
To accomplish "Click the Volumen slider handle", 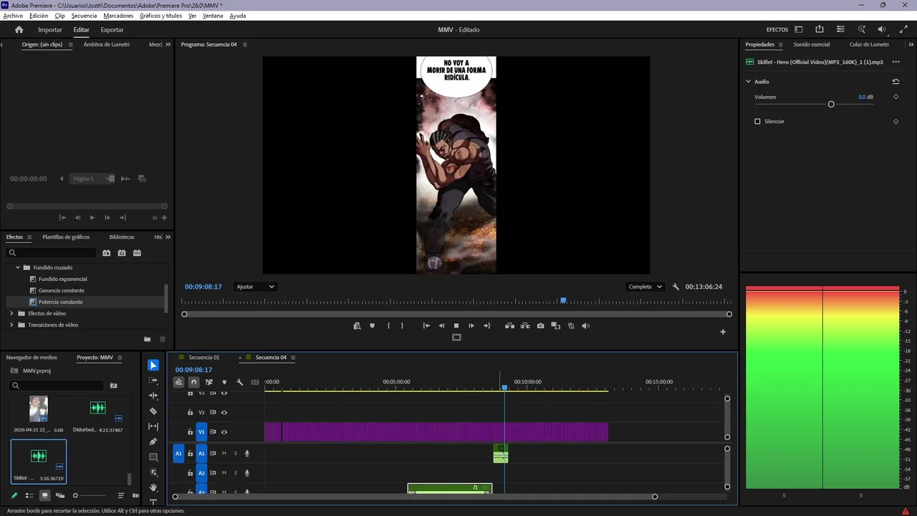I will (x=831, y=105).
